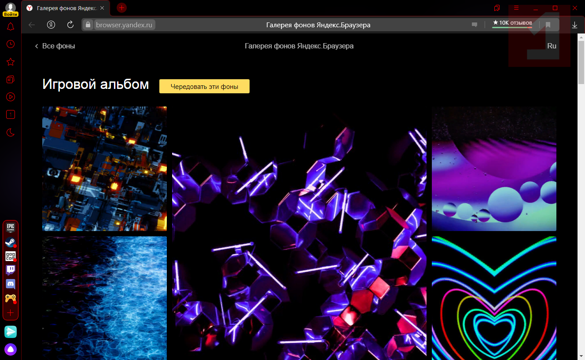Launch Steam from the sidebar
Image resolution: width=585 pixels, height=360 pixels.
10,242
